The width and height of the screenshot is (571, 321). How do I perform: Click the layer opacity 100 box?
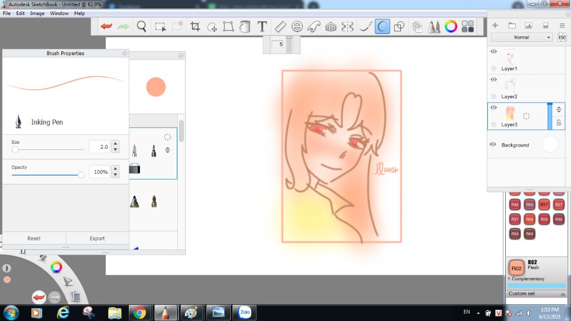pos(562,37)
